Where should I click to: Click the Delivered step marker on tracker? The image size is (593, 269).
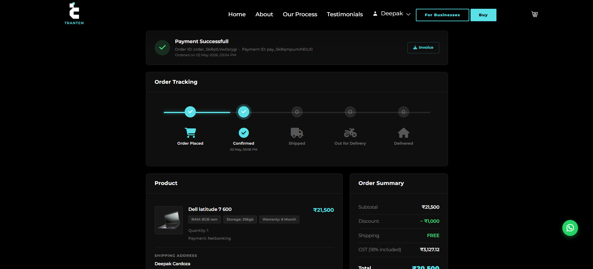(x=403, y=112)
